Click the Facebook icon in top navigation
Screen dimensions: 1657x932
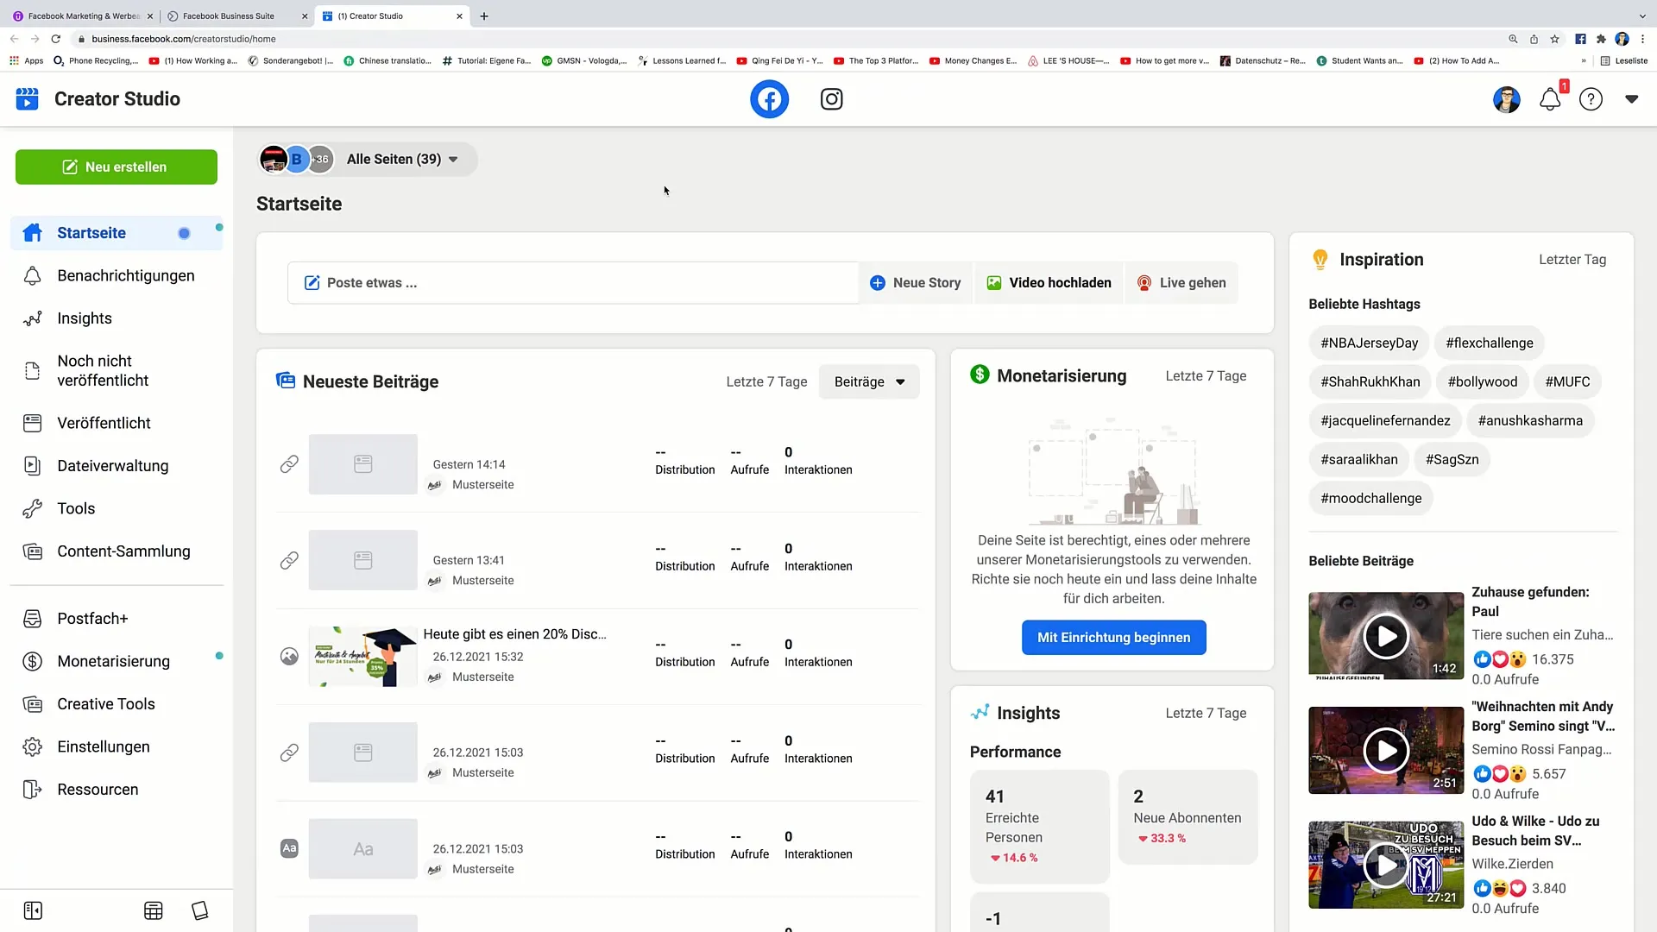point(769,99)
